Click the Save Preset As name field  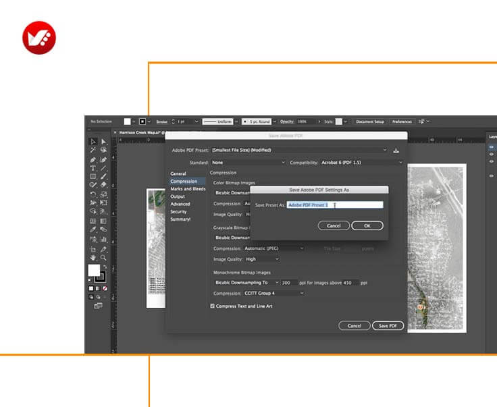tap(335, 205)
